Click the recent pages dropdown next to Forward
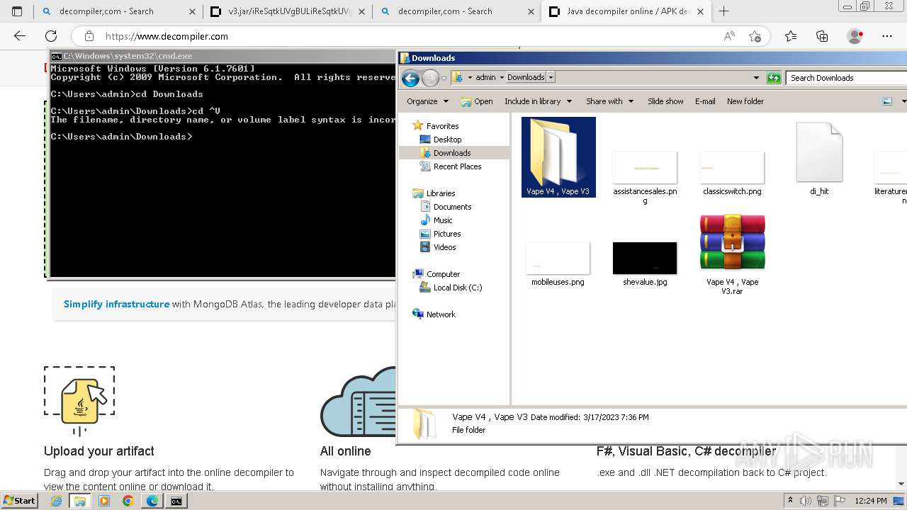Image resolution: width=907 pixels, height=510 pixels. pyautogui.click(x=444, y=79)
